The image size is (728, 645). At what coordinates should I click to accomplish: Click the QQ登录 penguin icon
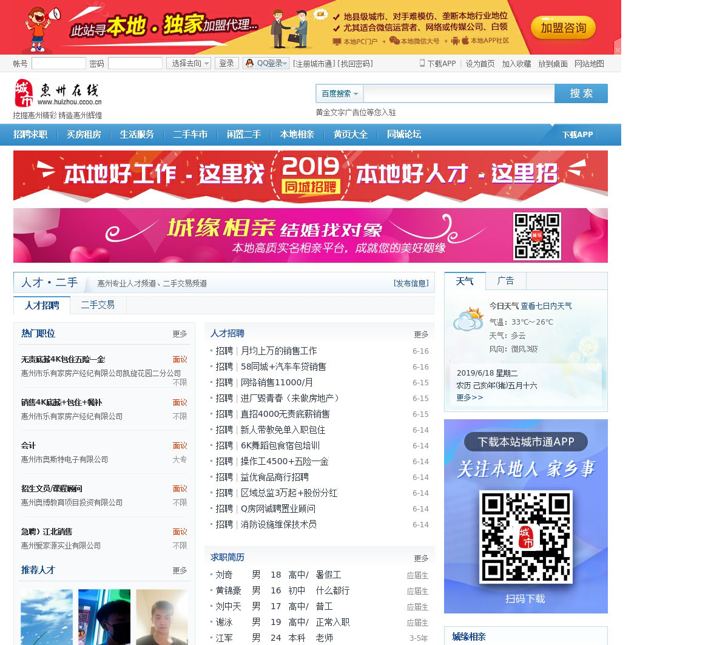tap(249, 63)
